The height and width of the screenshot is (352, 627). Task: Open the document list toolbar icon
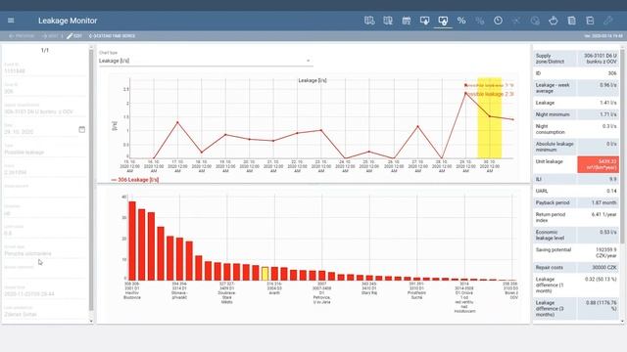point(571,21)
